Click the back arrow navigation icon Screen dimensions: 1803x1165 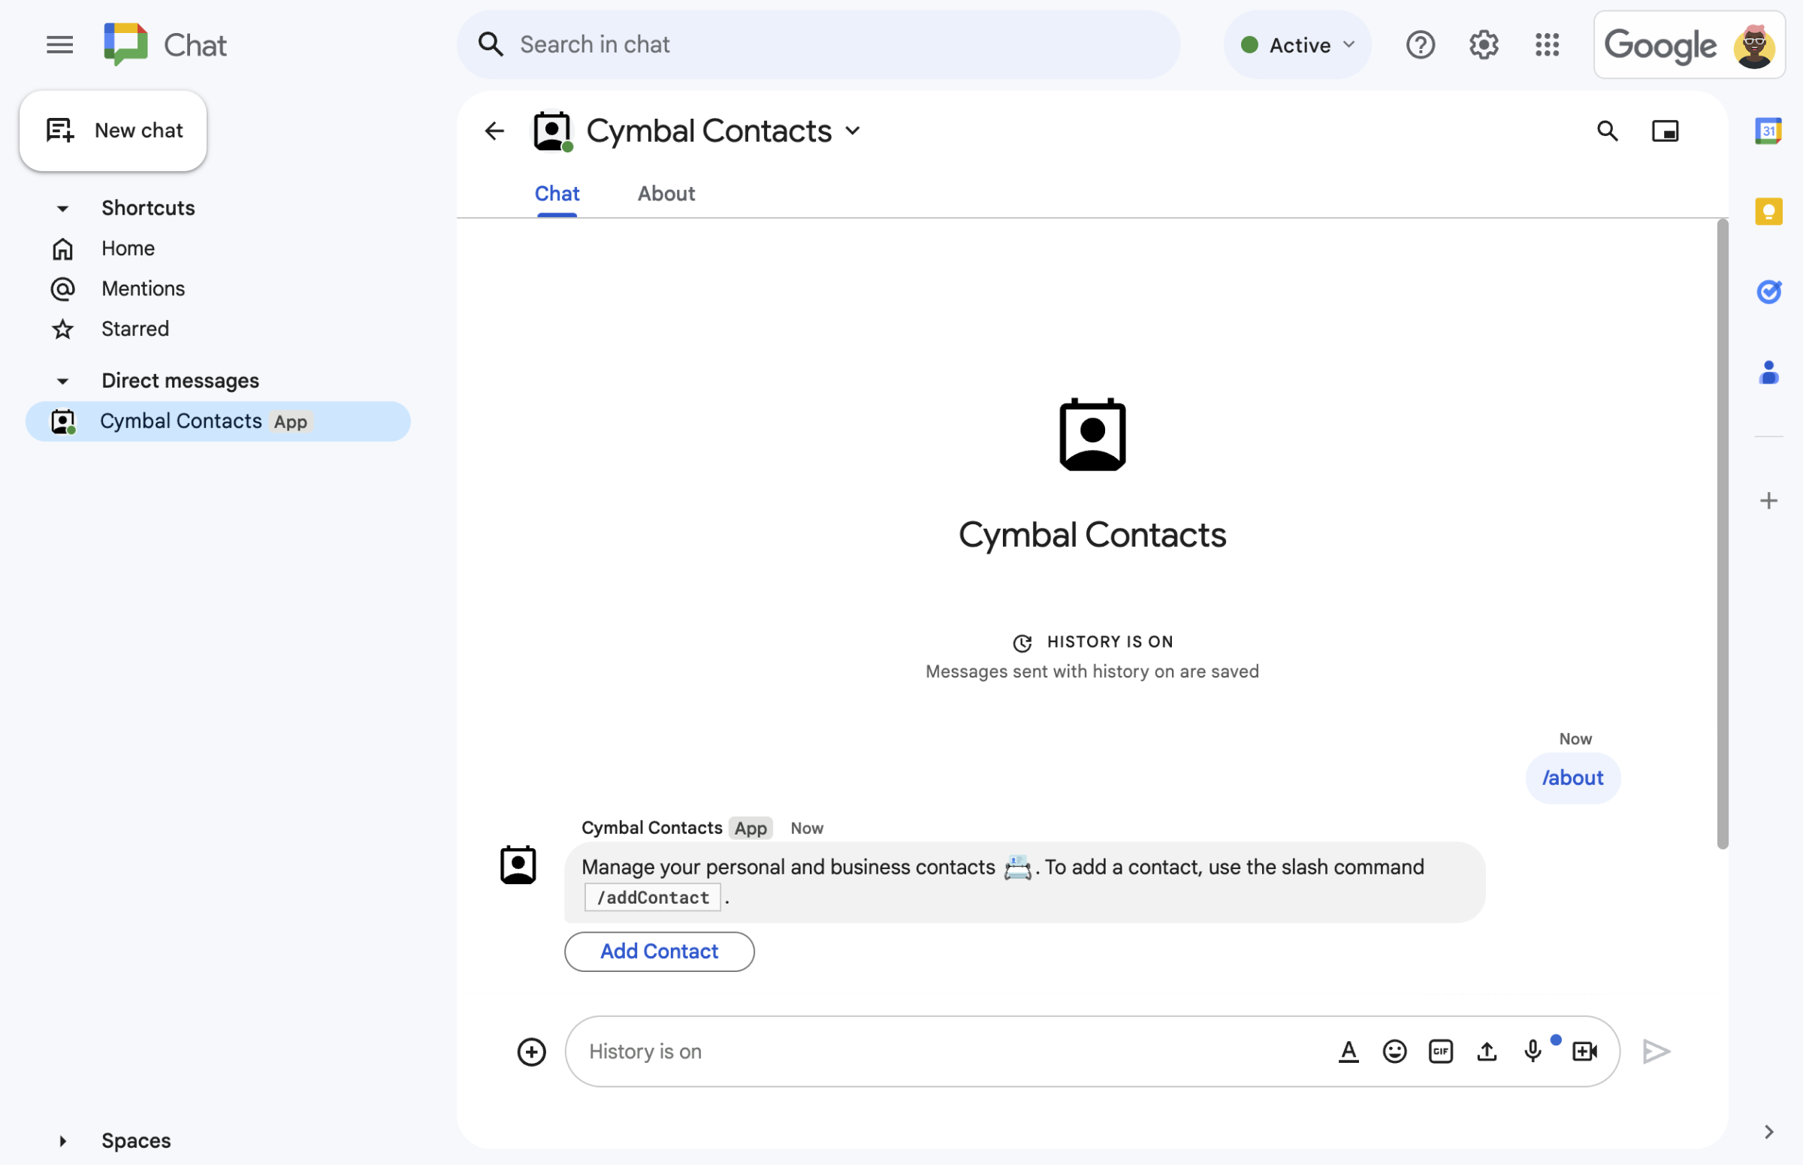pos(494,130)
